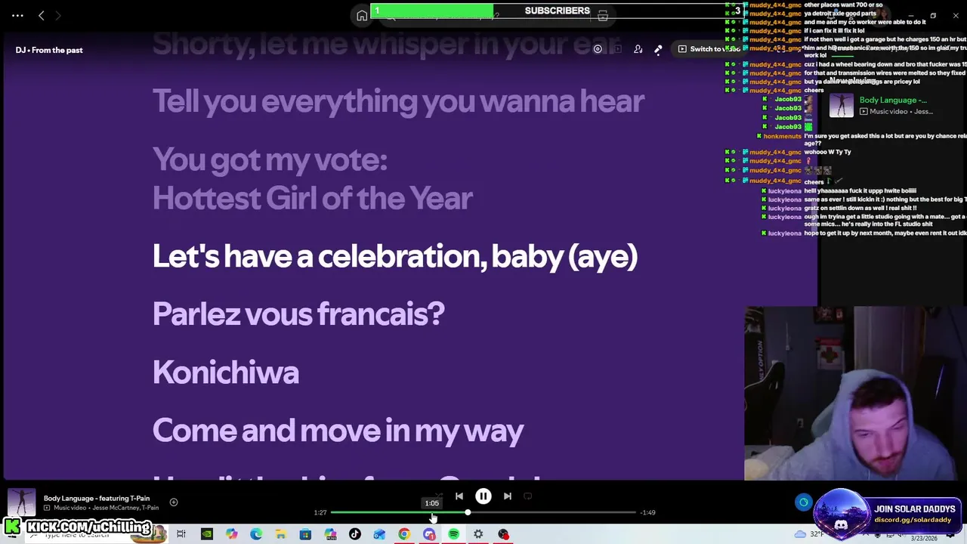Viewport: 967px width, 544px height.
Task: Open Spotify from the taskbar
Action: pos(453,534)
